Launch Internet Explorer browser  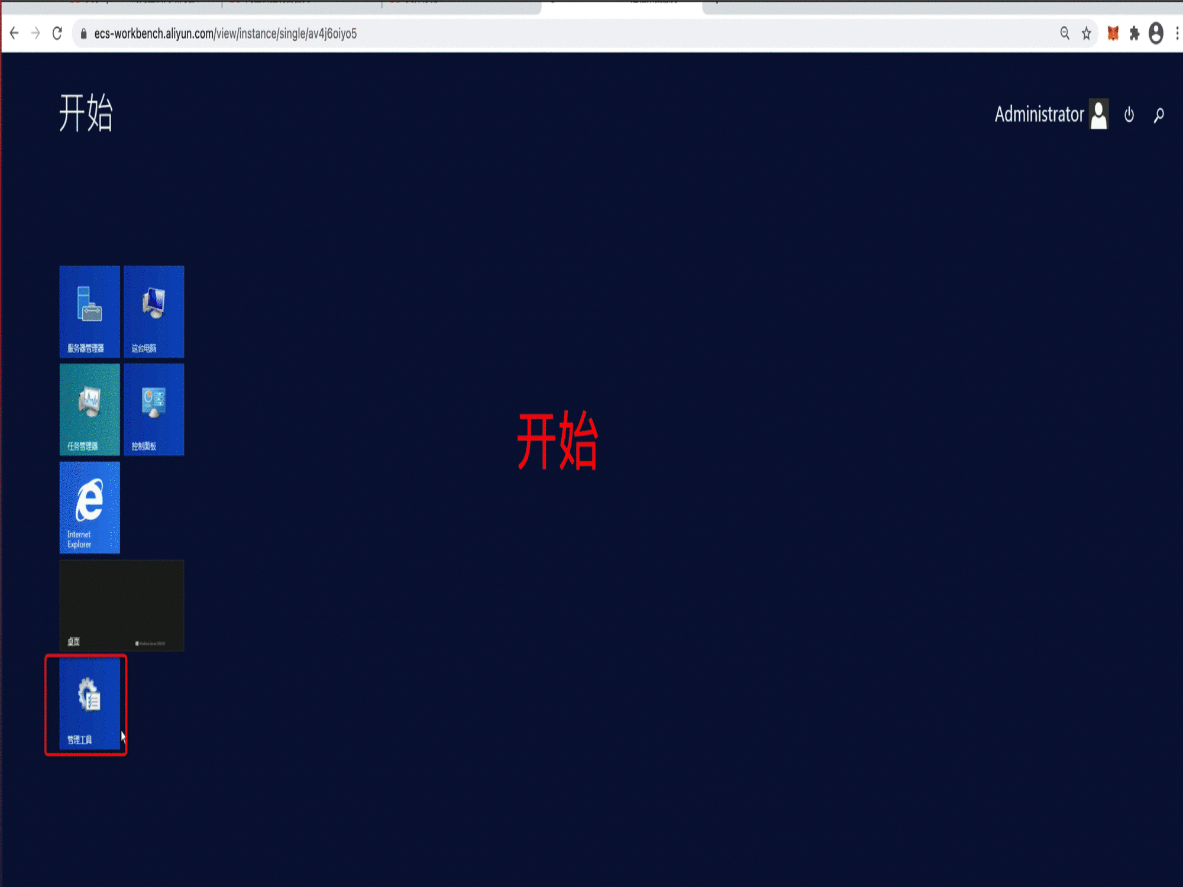[x=89, y=506]
